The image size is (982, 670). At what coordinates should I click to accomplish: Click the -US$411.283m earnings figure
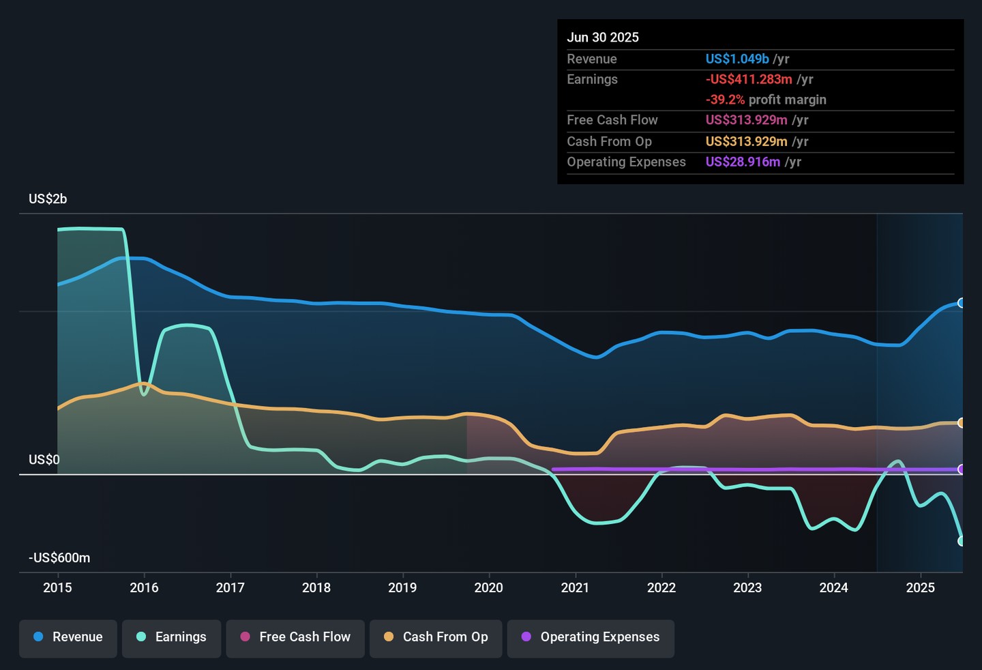coord(749,80)
